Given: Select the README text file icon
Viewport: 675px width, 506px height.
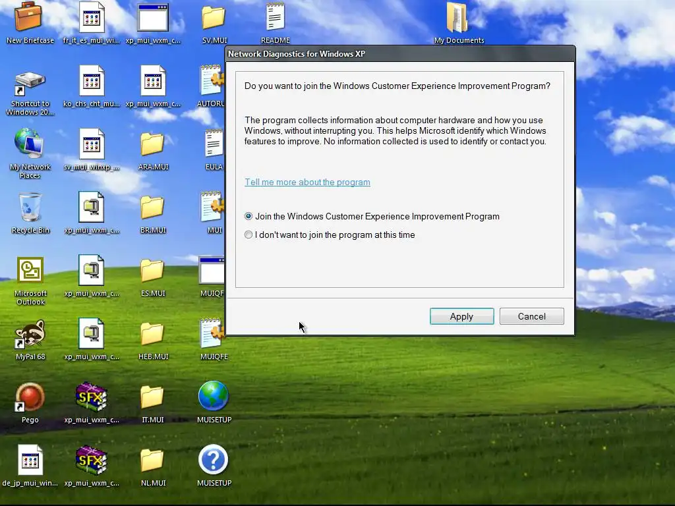Looking at the screenshot, I should pos(275,17).
